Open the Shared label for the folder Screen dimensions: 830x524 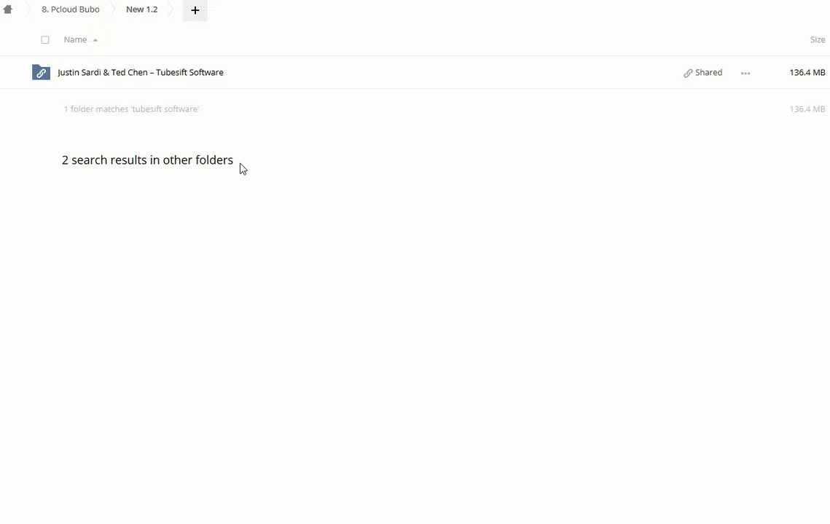coord(708,73)
